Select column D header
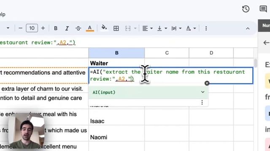Image resolution: width=270 pixels, height=151 pixels. tap(211, 53)
